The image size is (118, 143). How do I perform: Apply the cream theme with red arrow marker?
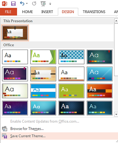(x=15, y=91)
